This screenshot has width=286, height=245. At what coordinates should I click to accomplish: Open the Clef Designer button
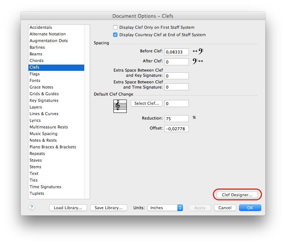237,195
